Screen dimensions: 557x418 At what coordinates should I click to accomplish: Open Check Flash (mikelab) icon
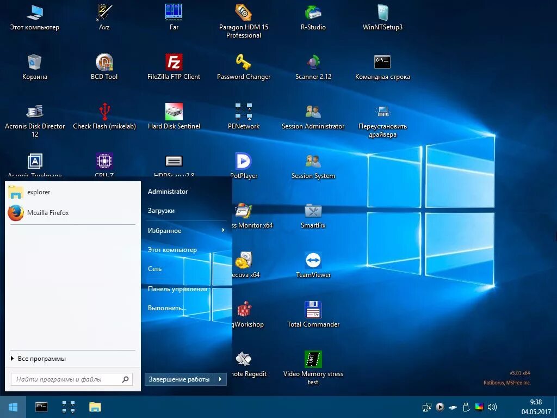104,116
